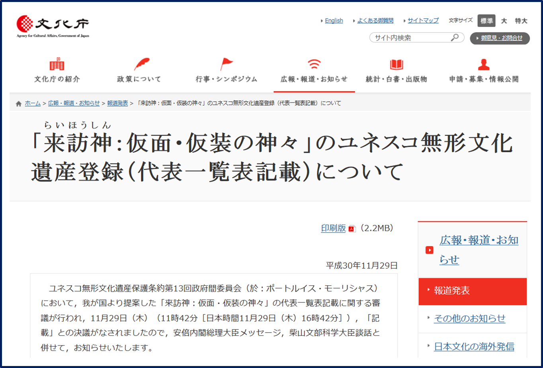Viewport: 543px width, 368px height.
Task: Open the PDF icon next to 印刷版
Action: [351, 229]
